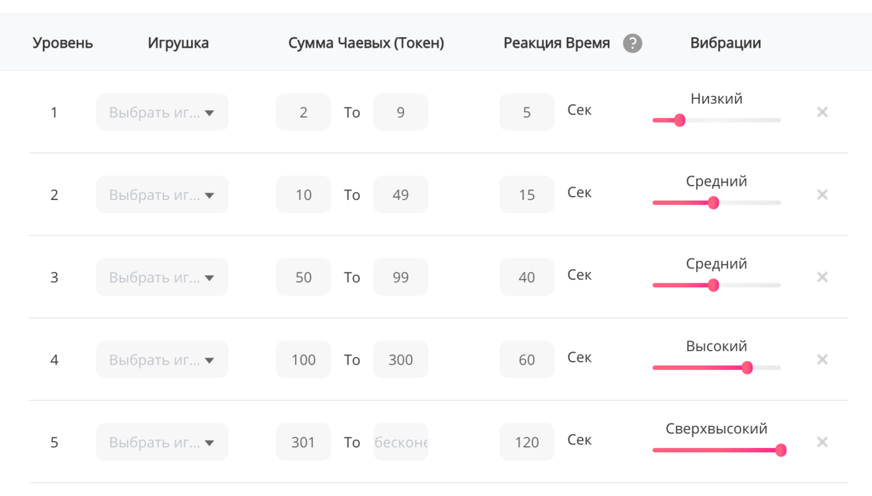Remove level 5 row with X icon
Viewport: 872px width, 496px height.
[822, 442]
